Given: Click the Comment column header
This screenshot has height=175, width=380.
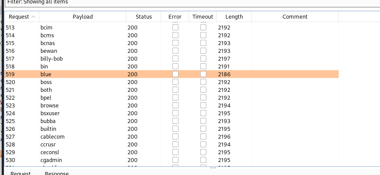Looking at the screenshot, I should (295, 17).
